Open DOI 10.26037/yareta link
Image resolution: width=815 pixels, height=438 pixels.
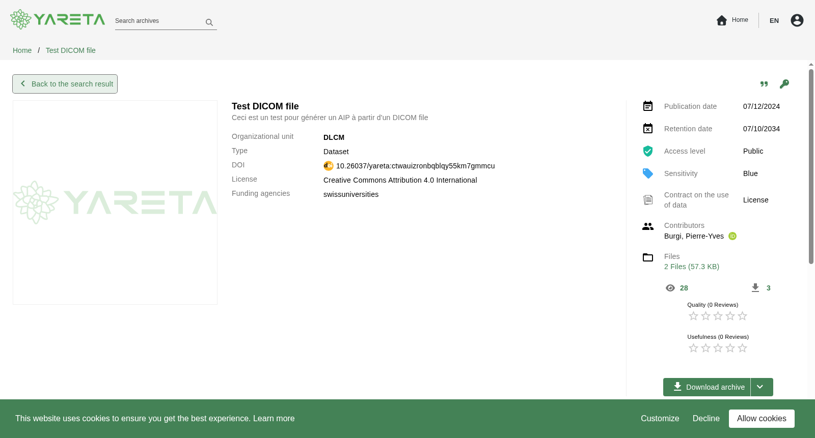click(415, 166)
